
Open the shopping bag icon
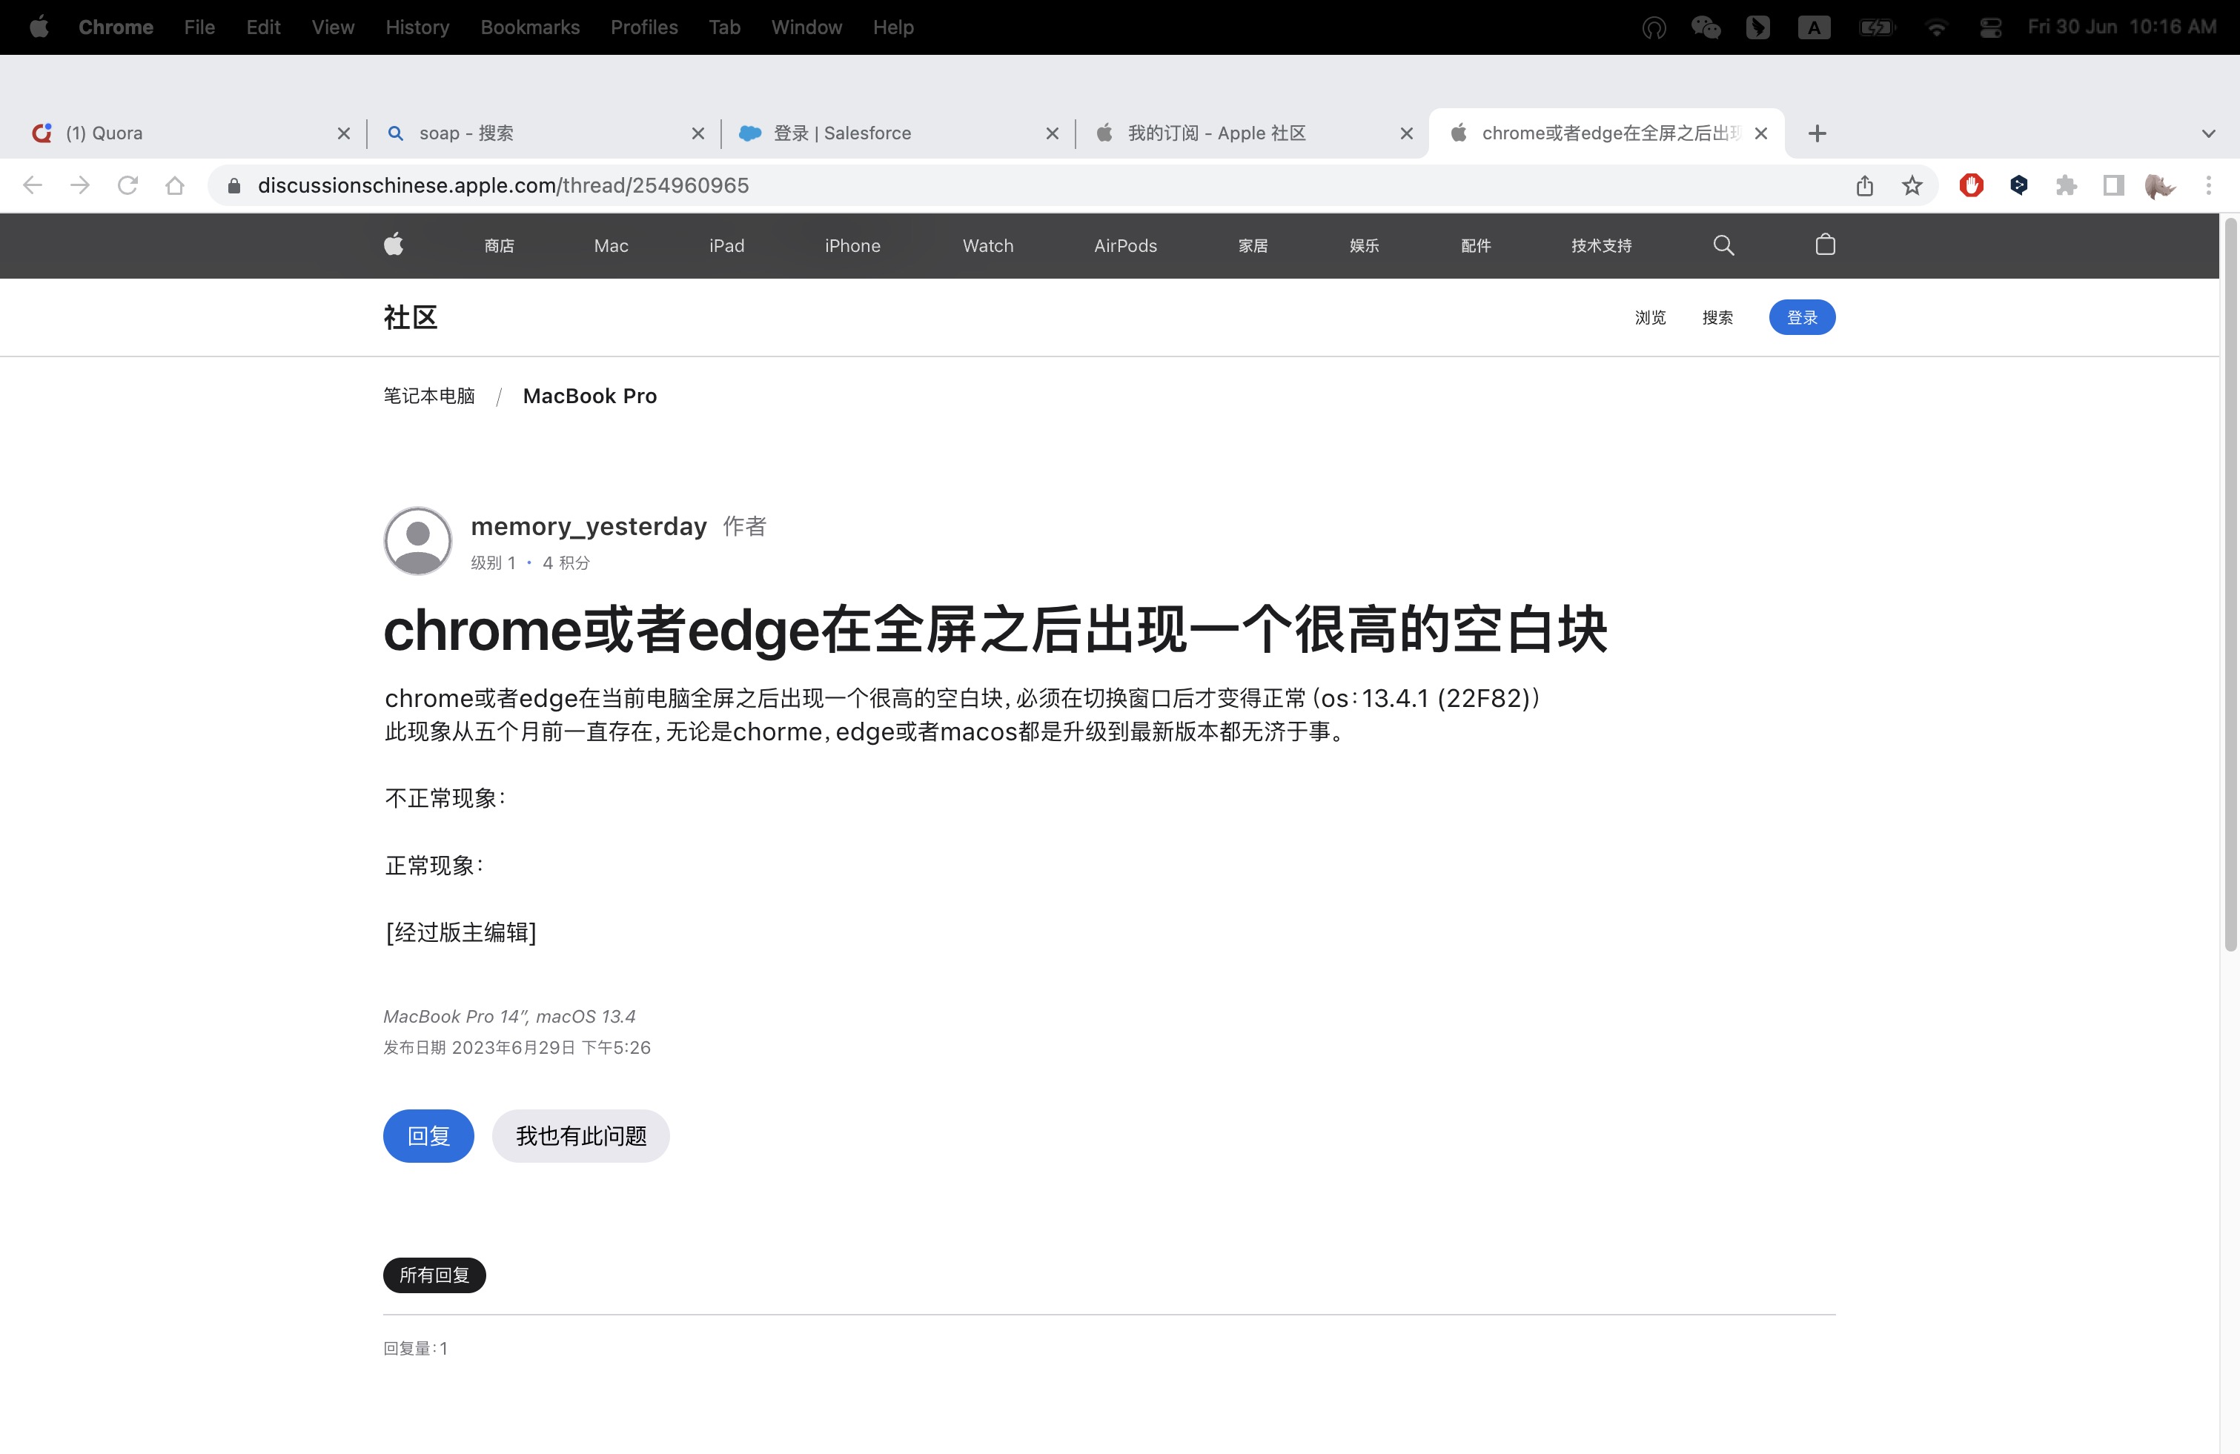click(x=1824, y=245)
